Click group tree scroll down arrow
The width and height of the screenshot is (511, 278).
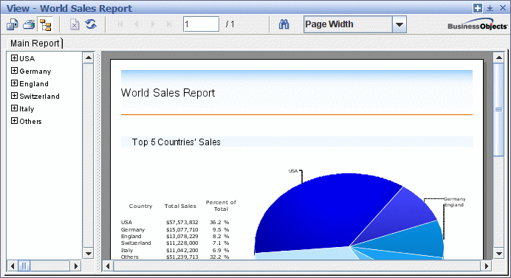point(89,253)
